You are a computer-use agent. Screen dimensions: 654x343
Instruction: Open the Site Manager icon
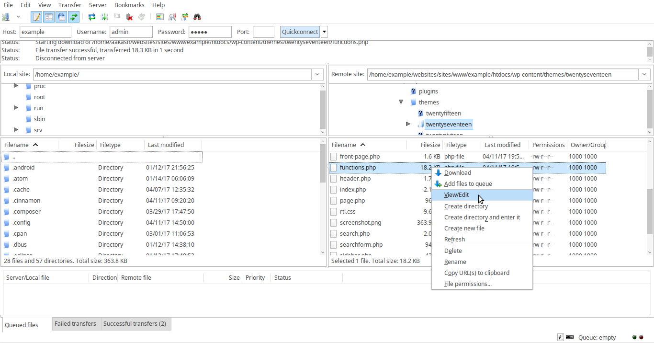(6, 17)
